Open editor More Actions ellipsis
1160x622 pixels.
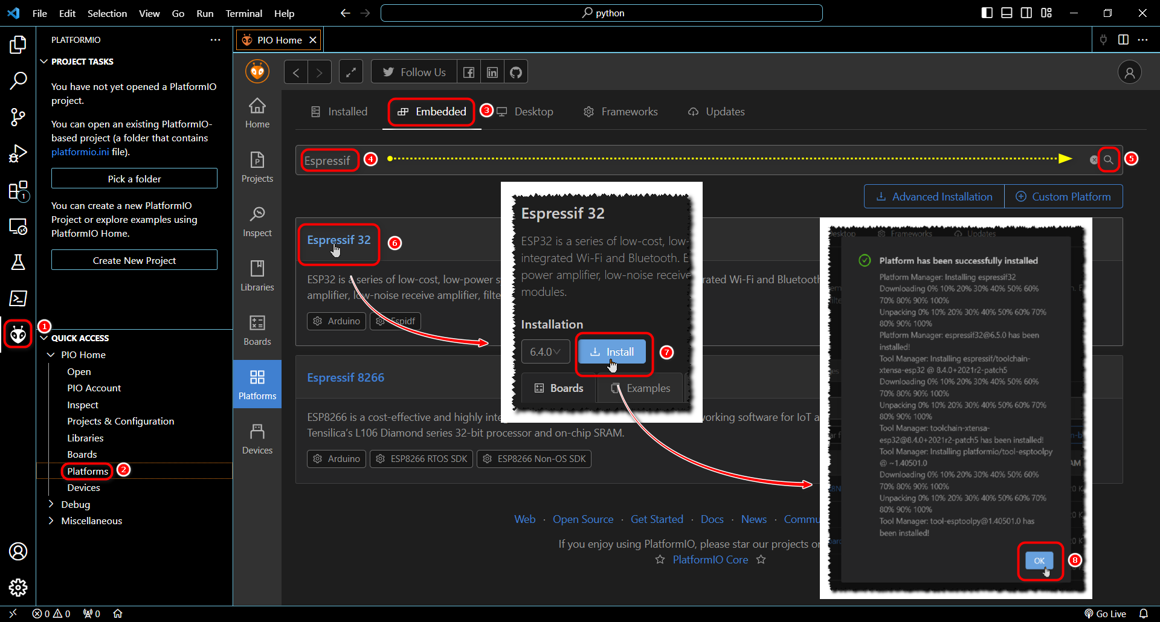tap(1142, 40)
